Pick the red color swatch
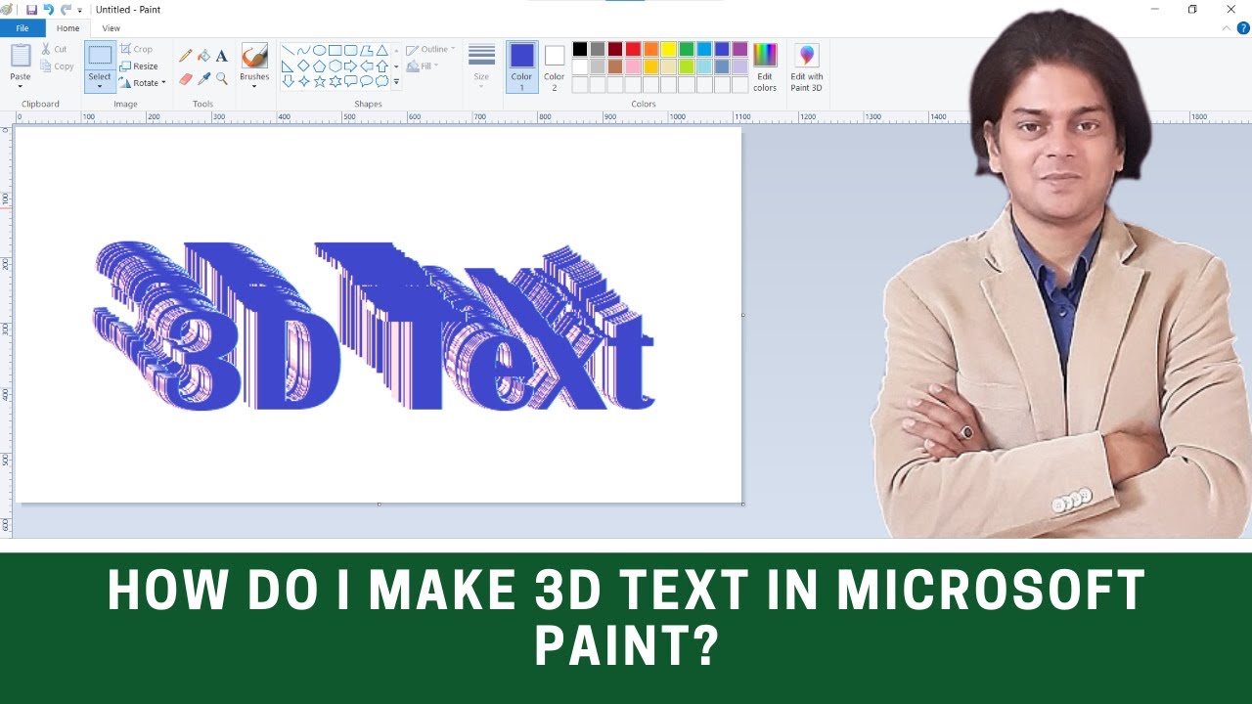This screenshot has height=704, width=1252. (633, 49)
